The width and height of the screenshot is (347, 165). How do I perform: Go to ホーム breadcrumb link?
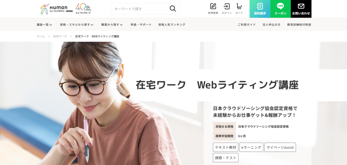click(41, 36)
